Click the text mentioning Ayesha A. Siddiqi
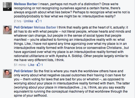The image size is (135, 98). (x=69, y=56)
